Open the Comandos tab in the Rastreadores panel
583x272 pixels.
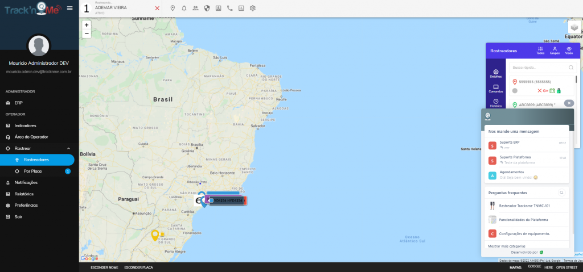[496, 89]
